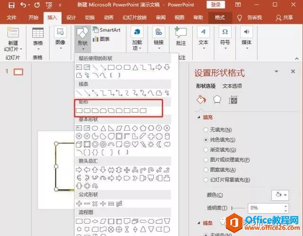Select 图案填充(A) pattern fill option

tap(220, 170)
